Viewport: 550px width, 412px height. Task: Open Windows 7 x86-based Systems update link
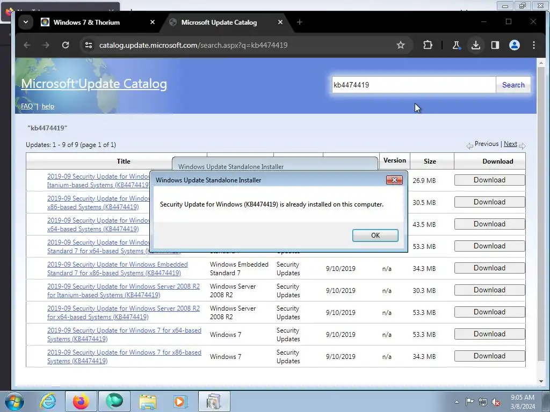click(124, 357)
